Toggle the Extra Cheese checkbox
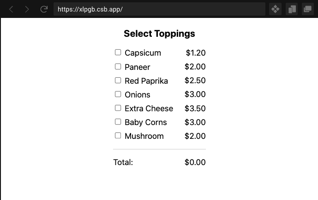This screenshot has width=318, height=200. click(x=118, y=108)
